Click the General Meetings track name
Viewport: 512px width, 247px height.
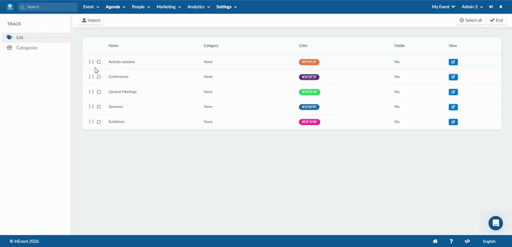[122, 92]
